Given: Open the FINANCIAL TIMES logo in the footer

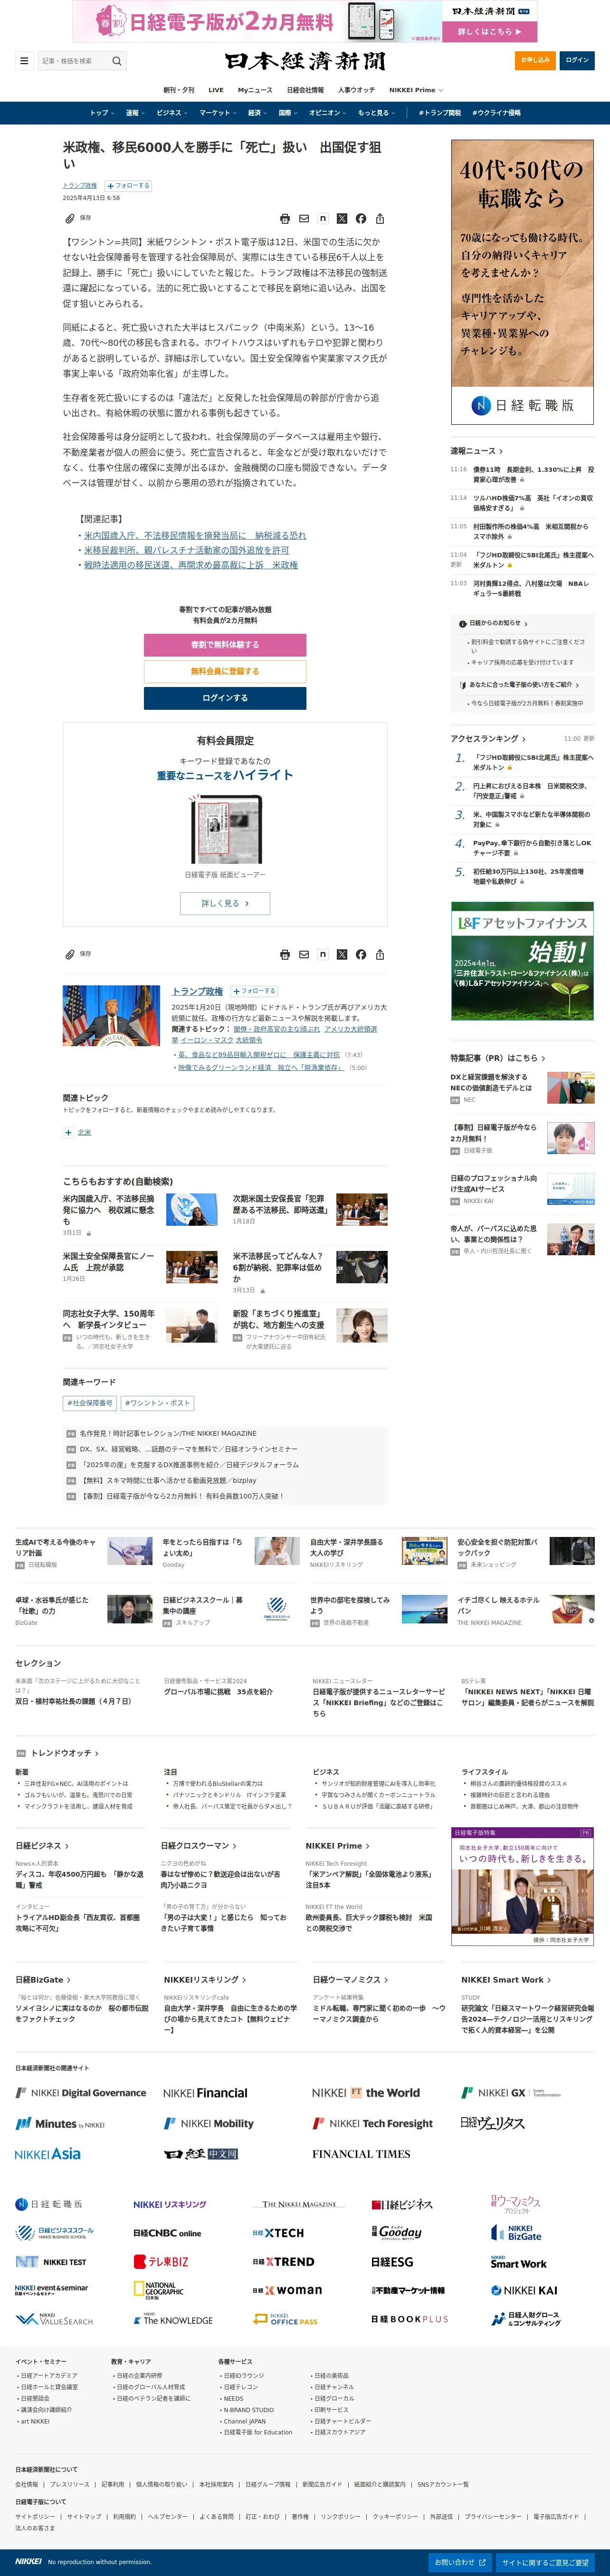Looking at the screenshot, I should 361,2153.
